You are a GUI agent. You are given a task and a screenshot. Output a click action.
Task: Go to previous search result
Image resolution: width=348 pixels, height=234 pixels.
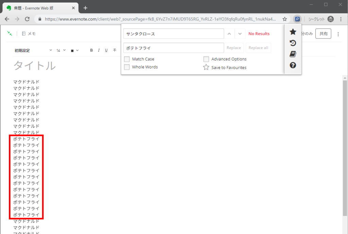pos(229,34)
